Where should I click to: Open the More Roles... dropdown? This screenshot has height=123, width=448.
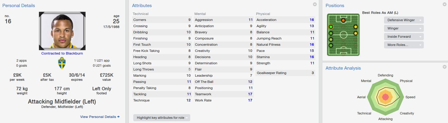coord(403,45)
